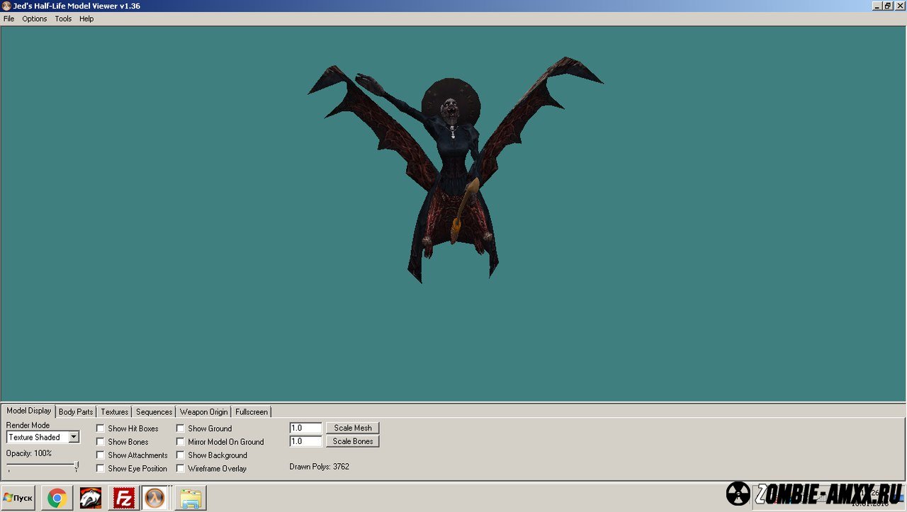Expand the Render Mode dropdown
Screen dimensions: 907x512
click(74, 438)
